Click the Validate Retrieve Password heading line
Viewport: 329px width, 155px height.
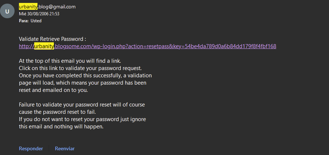pos(52,39)
